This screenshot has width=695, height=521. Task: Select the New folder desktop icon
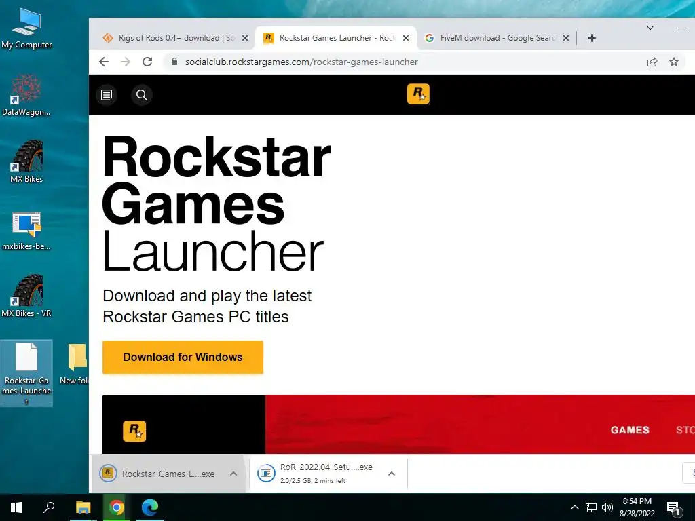coord(75,364)
